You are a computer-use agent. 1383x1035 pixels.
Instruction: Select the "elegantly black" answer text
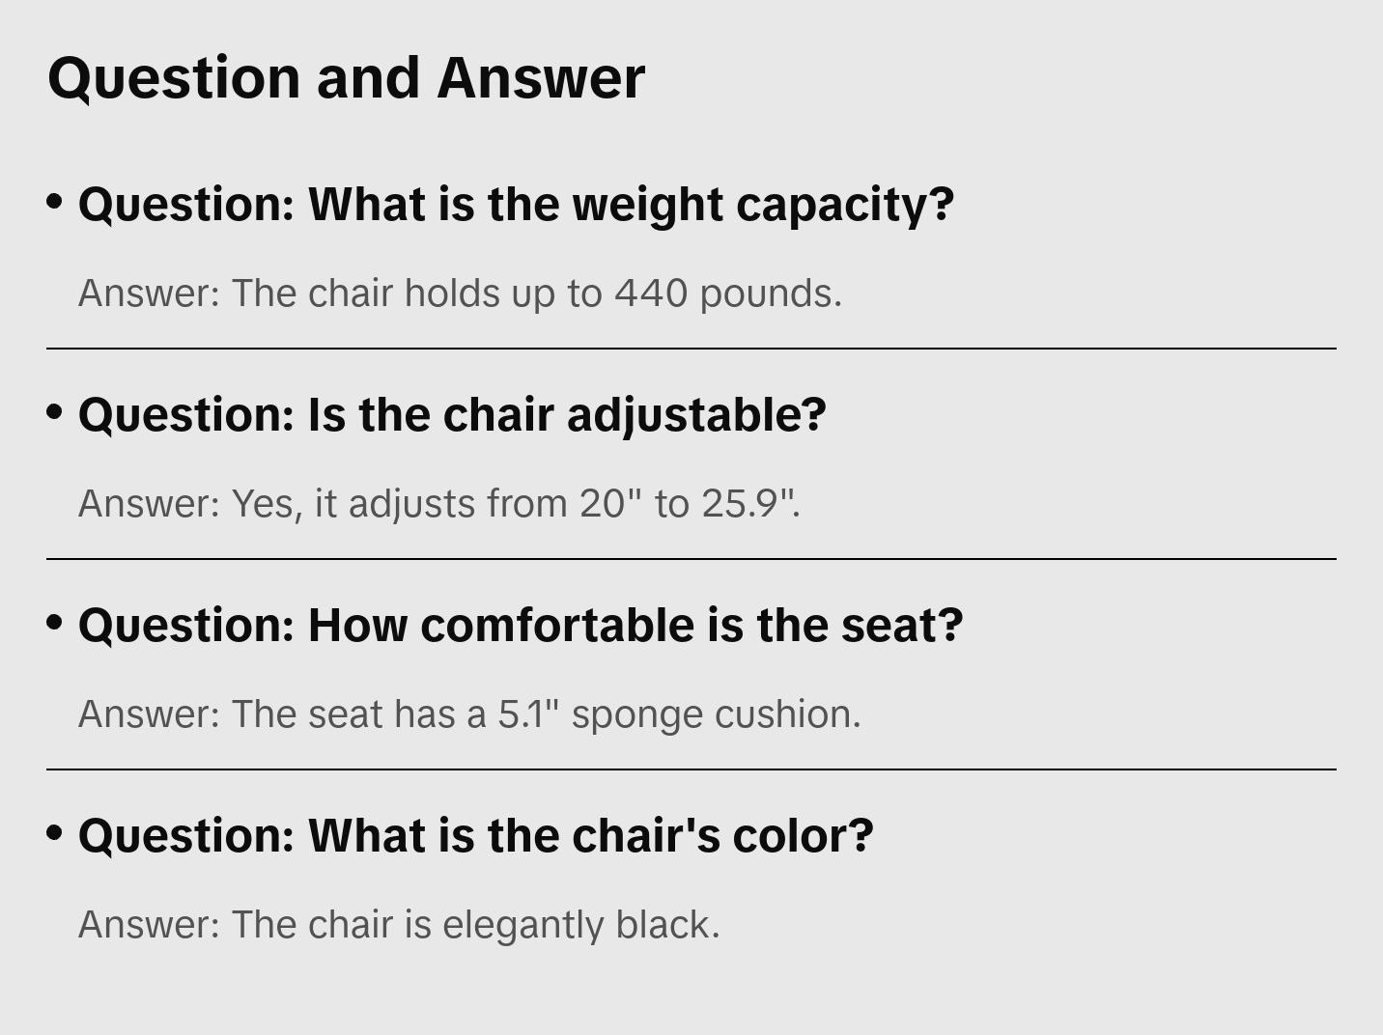(399, 925)
